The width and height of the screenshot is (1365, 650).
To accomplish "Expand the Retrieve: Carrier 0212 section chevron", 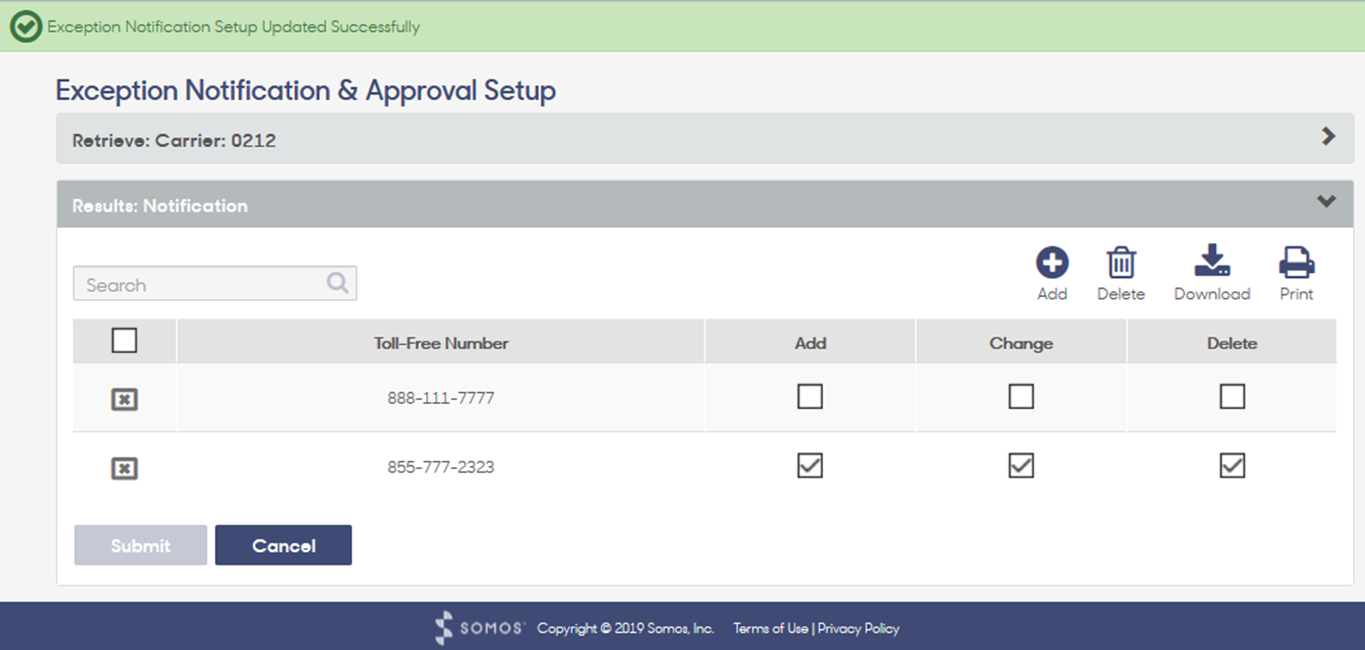I will [1328, 136].
